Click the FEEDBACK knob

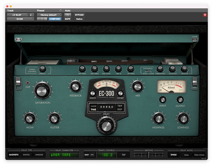click(75, 87)
